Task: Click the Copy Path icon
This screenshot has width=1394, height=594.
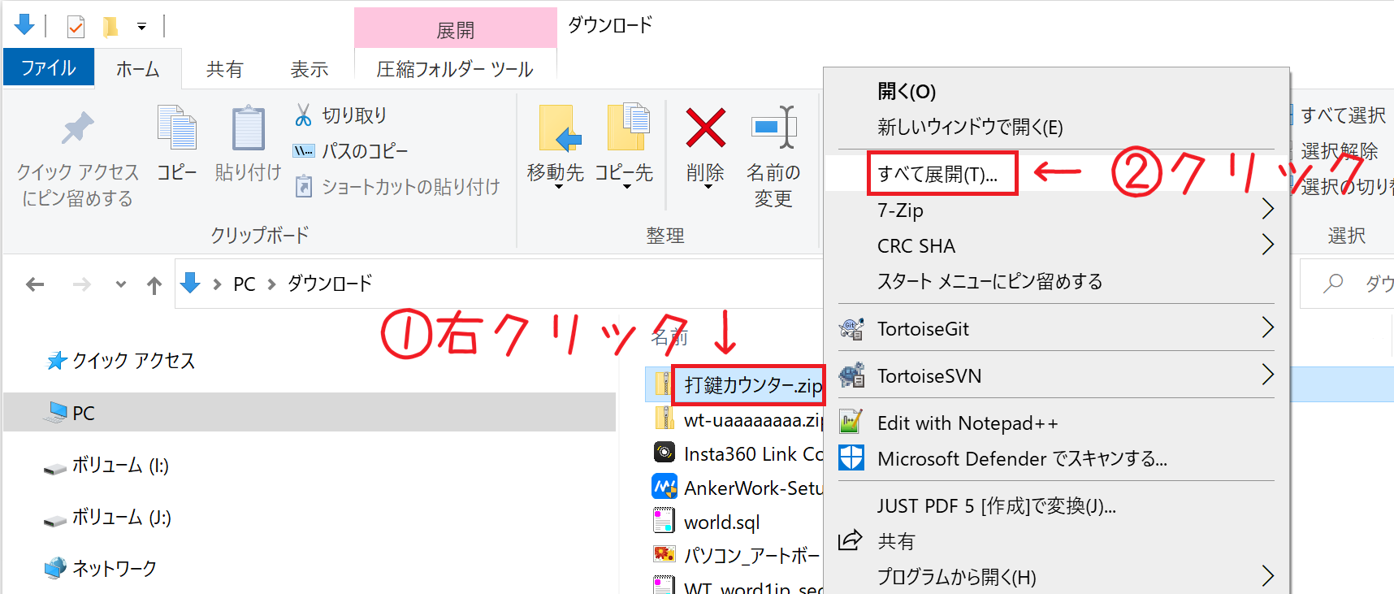Action: pyautogui.click(x=303, y=151)
